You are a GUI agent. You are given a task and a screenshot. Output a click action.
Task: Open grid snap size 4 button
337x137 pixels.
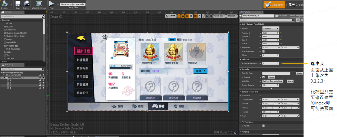click(x=199, y=16)
